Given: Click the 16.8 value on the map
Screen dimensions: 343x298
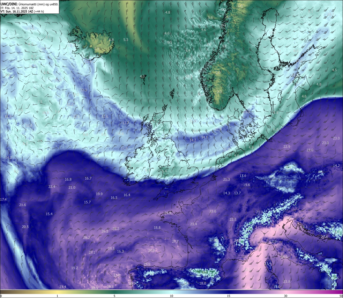Looking at the screenshot, I should point(68,180).
